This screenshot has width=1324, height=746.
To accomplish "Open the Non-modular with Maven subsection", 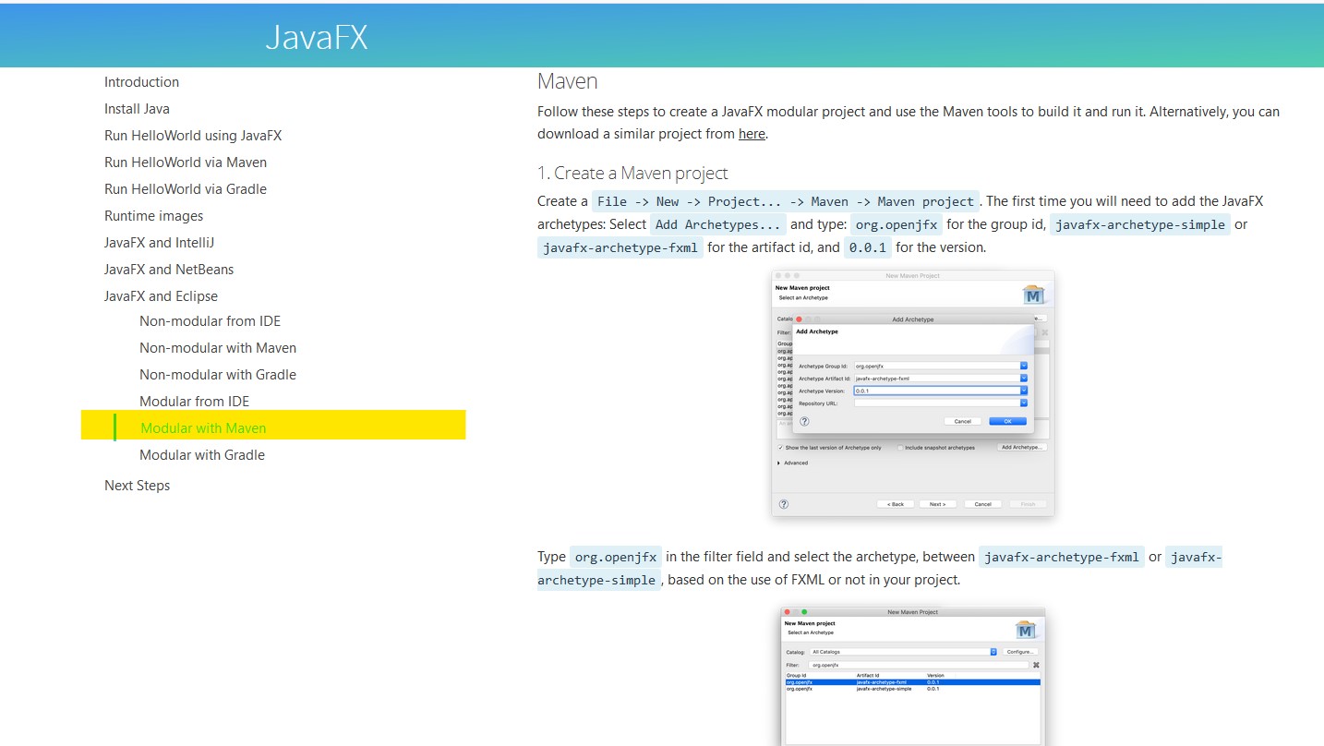I will (218, 348).
